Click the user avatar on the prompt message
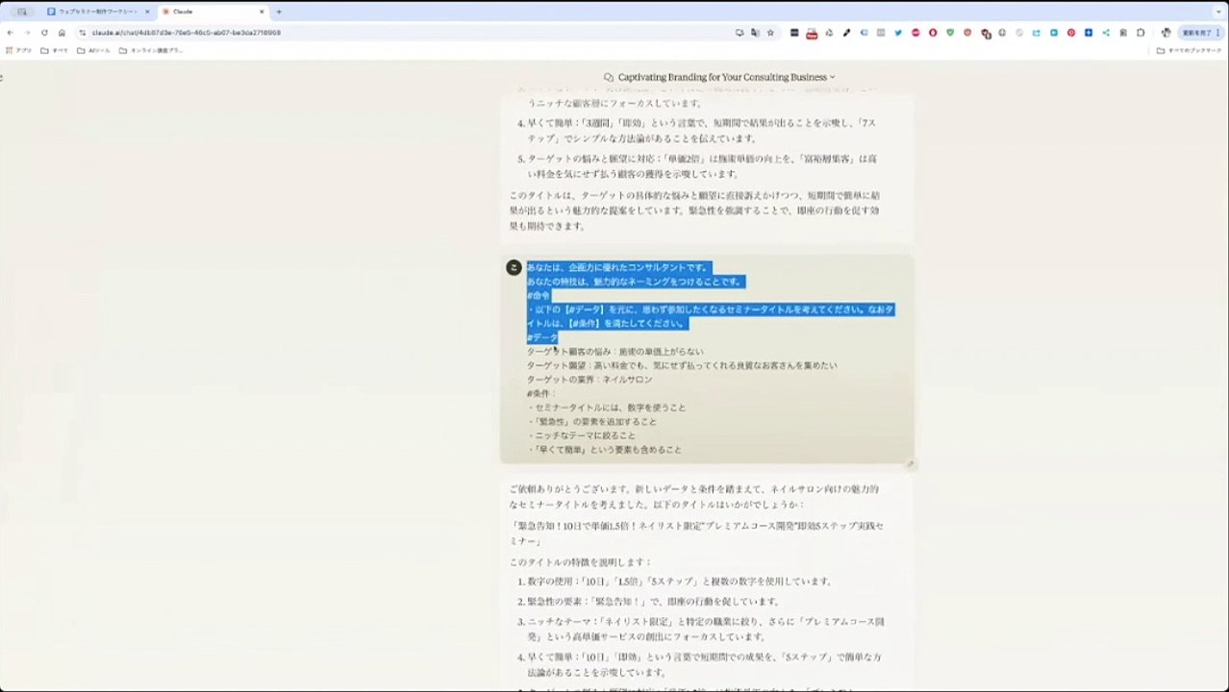Screen dimensions: 1229x692 (x=514, y=267)
